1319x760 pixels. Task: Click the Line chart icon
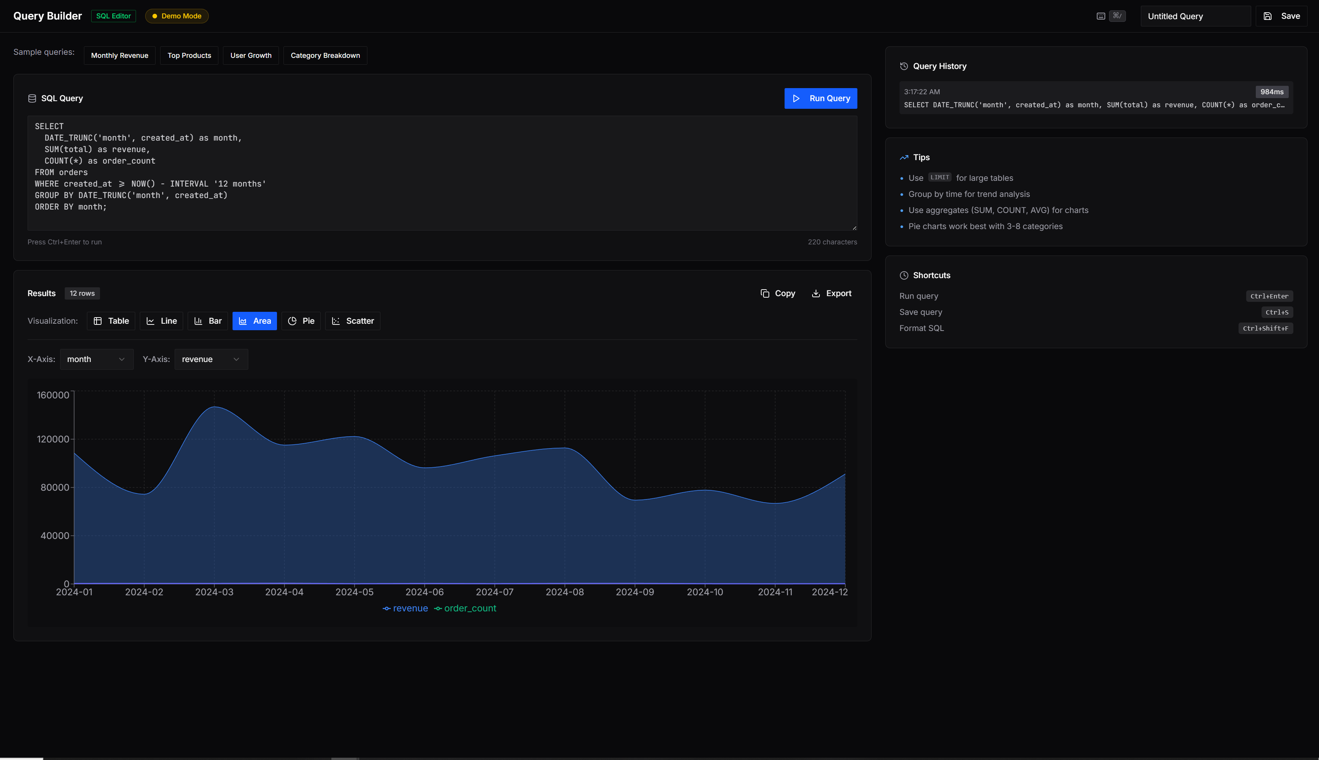point(150,321)
